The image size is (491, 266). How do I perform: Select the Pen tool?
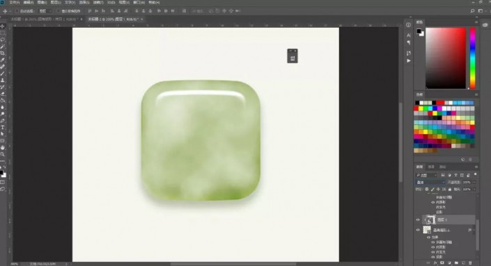3,121
